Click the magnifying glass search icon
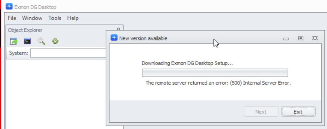Image resolution: width=327 pixels, height=129 pixels. [41, 41]
